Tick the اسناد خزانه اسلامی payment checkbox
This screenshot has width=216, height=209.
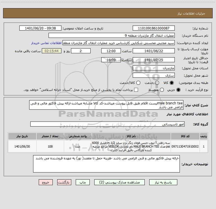tap(136, 90)
